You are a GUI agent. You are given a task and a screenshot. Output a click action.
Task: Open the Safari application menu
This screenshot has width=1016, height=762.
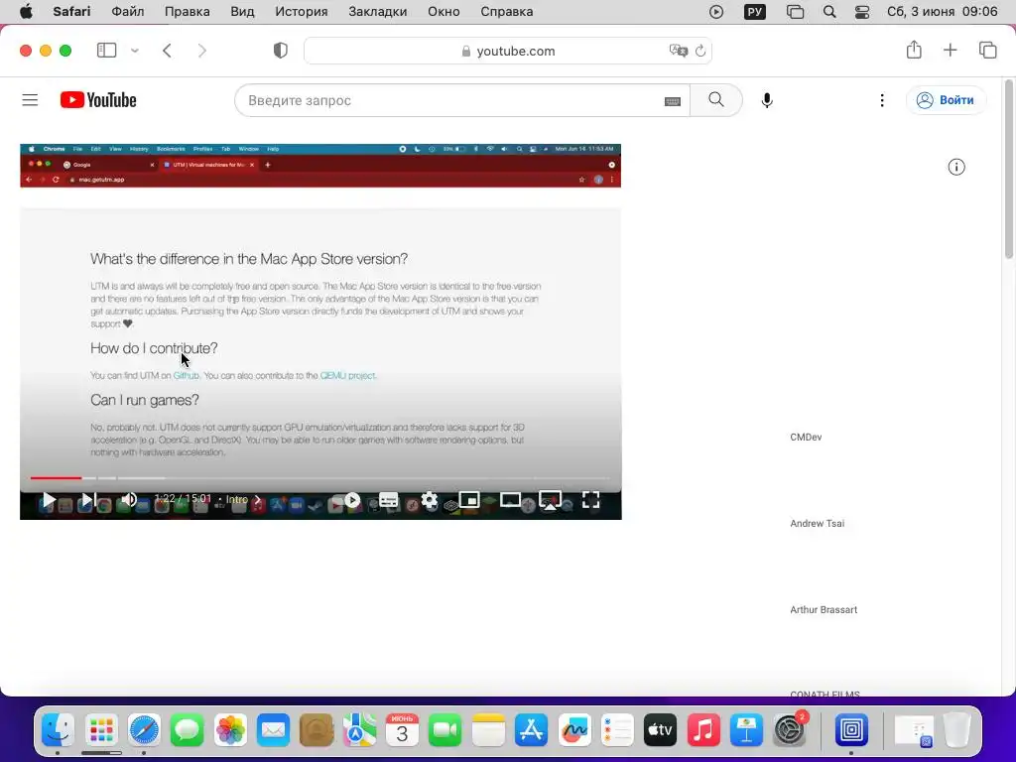[x=71, y=12]
